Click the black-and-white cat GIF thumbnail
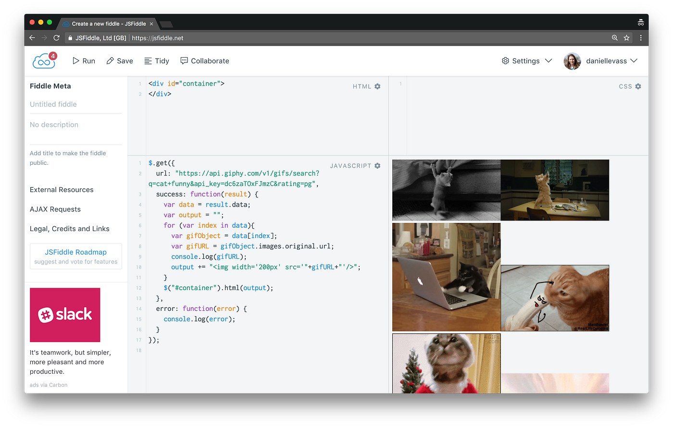The image size is (673, 428). (446, 190)
